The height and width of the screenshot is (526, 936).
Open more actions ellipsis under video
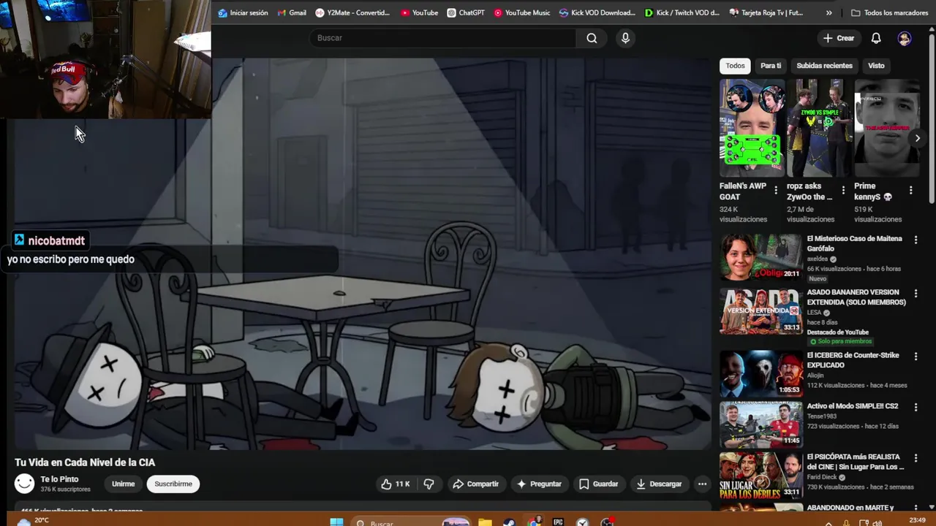click(x=702, y=484)
